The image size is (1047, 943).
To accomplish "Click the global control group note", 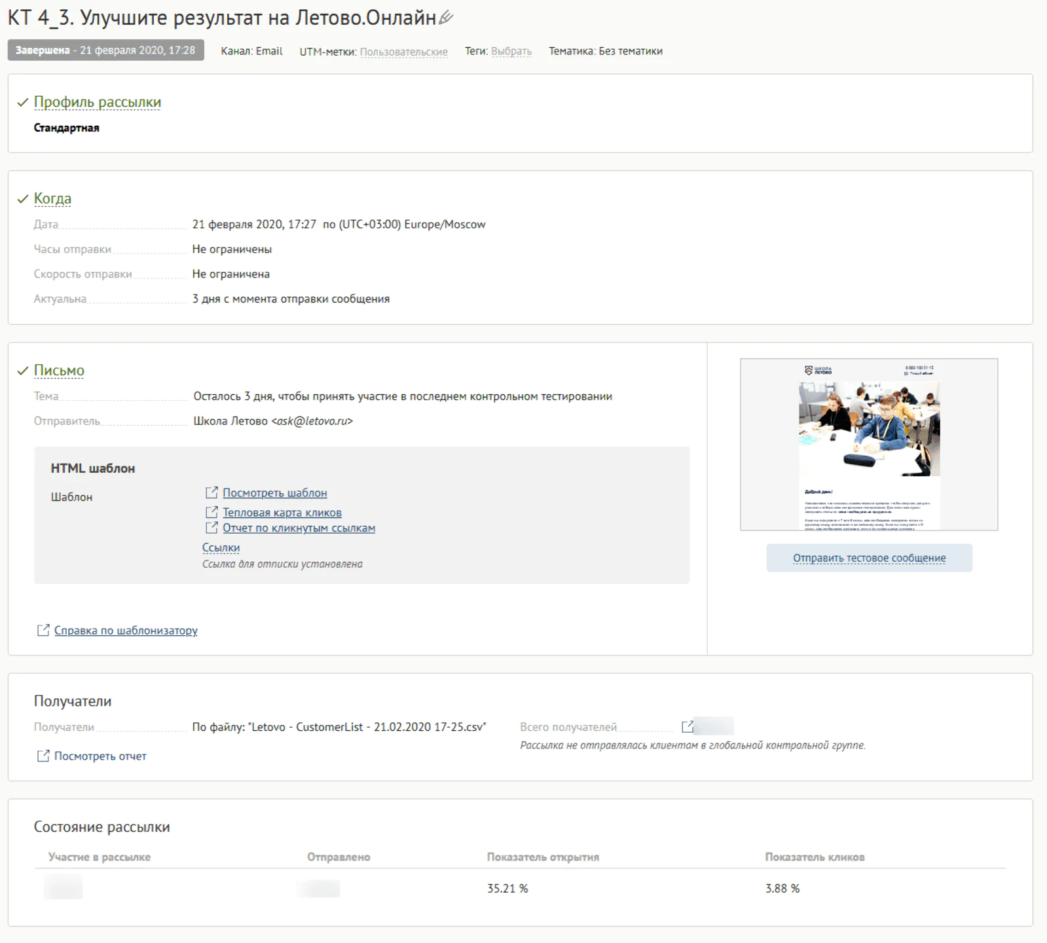I will (x=693, y=745).
